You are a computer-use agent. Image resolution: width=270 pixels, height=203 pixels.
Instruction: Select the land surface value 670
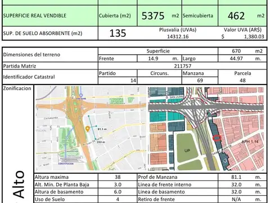click(x=236, y=51)
